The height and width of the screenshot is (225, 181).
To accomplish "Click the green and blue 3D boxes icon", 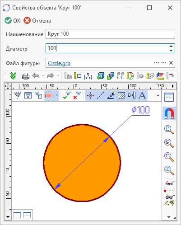I will click(x=111, y=76).
